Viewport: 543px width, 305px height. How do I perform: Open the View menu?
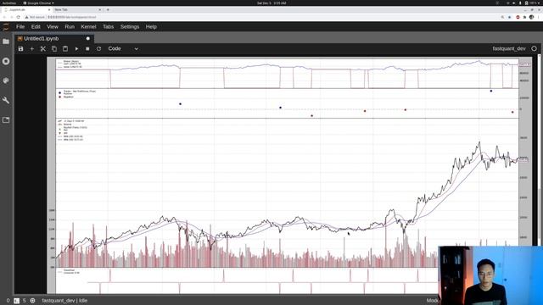point(53,26)
